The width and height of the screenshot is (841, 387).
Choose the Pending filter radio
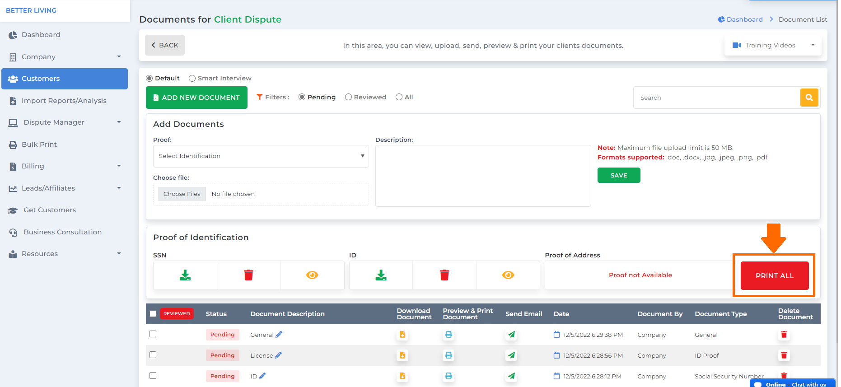(x=302, y=97)
